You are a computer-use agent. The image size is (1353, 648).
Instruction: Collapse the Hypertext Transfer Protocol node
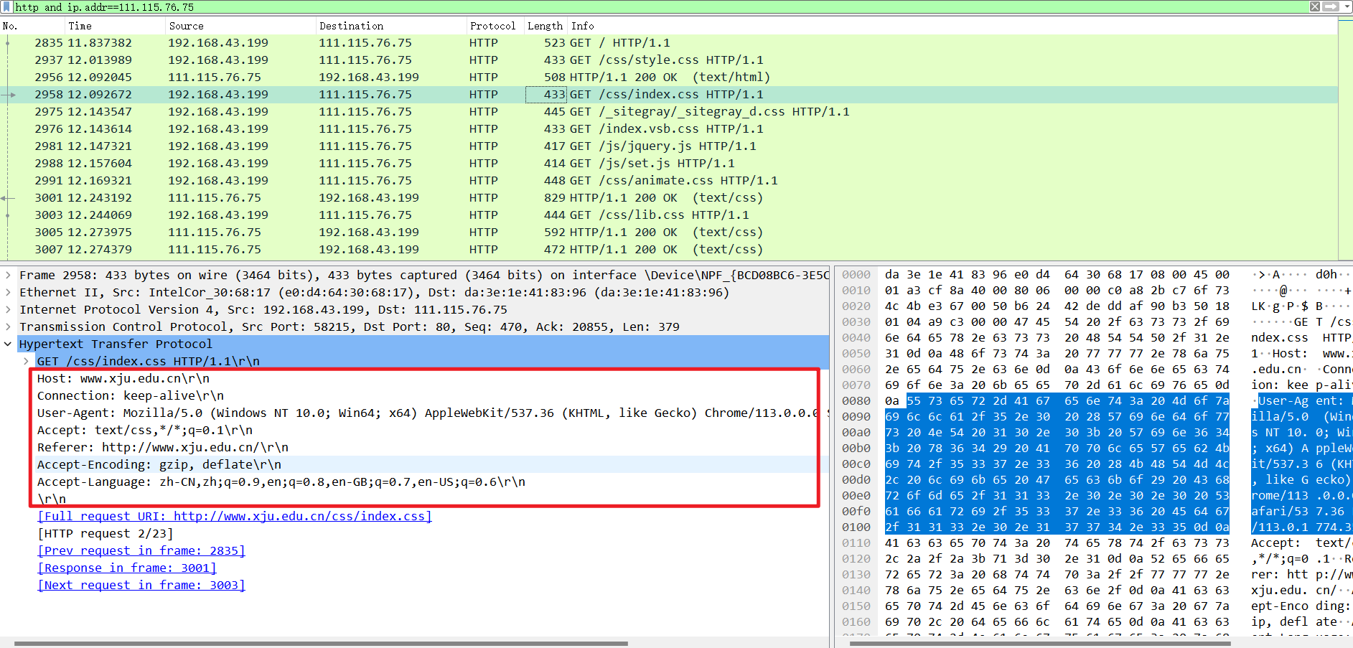point(8,344)
